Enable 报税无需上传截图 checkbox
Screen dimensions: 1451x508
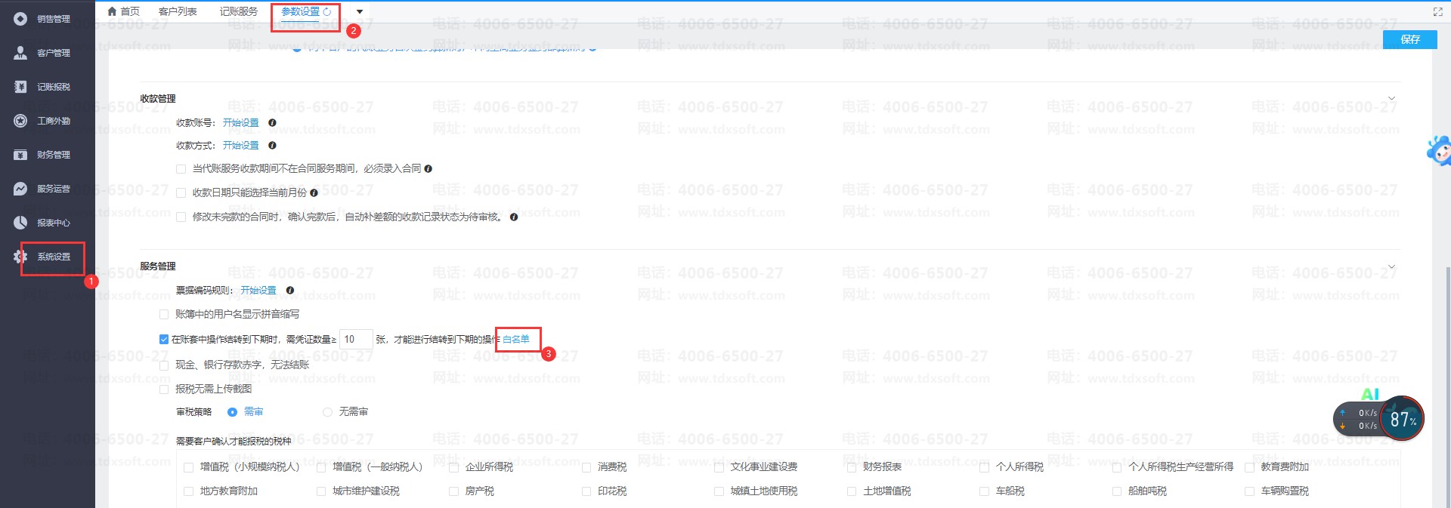[x=164, y=389]
